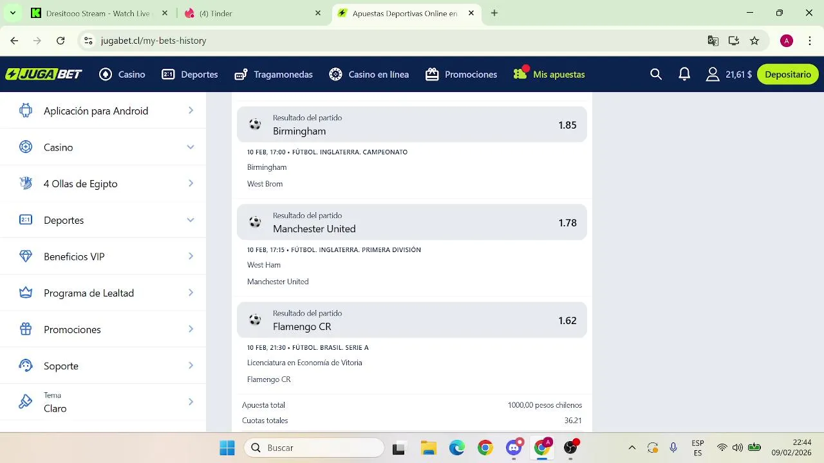Click the West Ham team name

pos(264,265)
